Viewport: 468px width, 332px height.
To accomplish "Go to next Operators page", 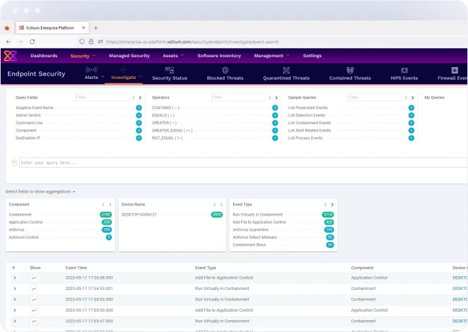I will point(276,97).
